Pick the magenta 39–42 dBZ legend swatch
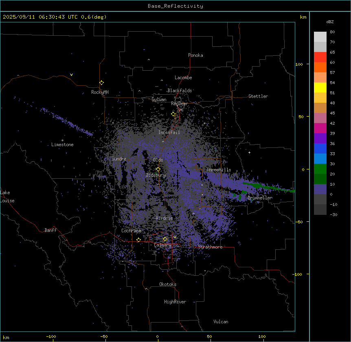This screenshot has width=351, height=342. [x=320, y=128]
